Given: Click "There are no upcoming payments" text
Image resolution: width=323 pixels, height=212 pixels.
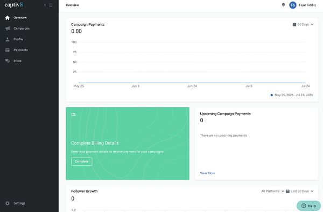Looking at the screenshot, I should (x=223, y=136).
